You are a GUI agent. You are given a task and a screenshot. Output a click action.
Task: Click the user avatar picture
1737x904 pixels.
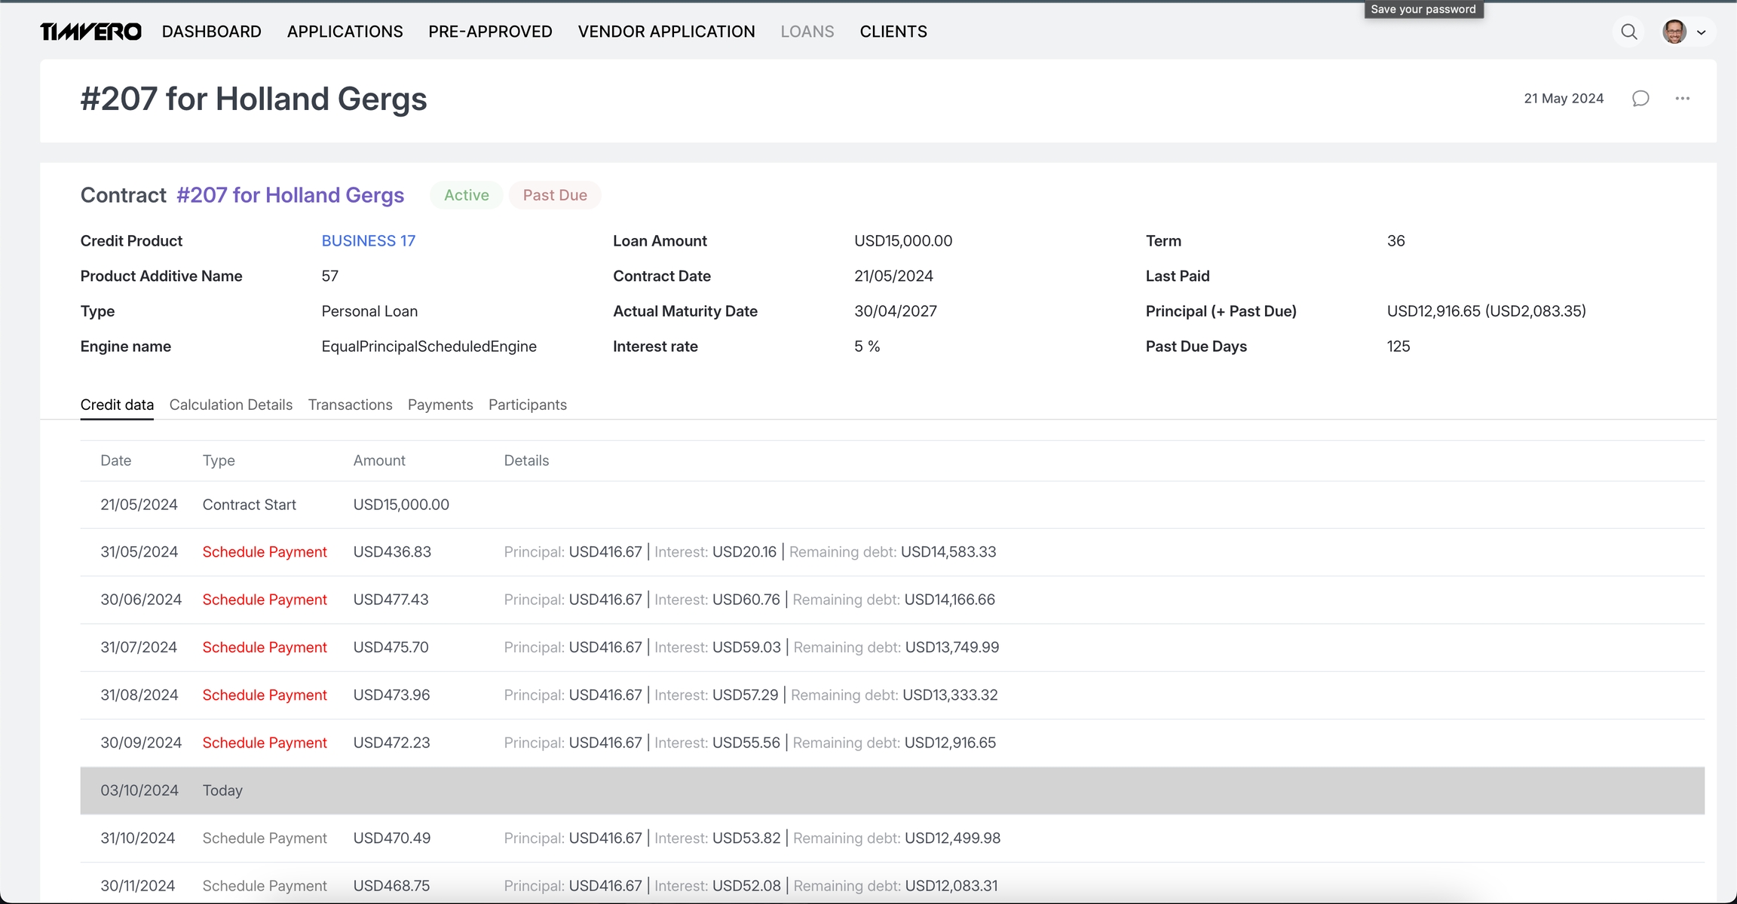pos(1674,32)
